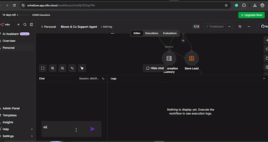
Task: Select the Save Lead node
Action: 192,58
